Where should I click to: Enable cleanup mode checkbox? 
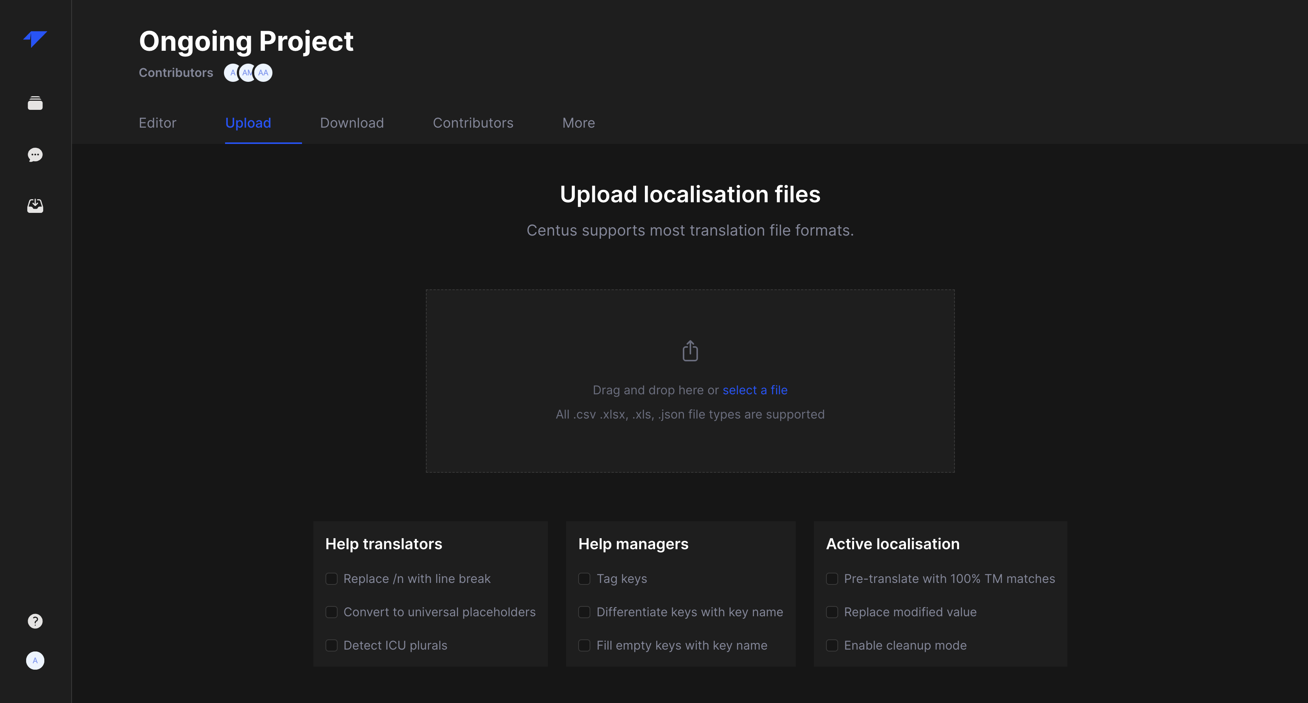click(832, 645)
